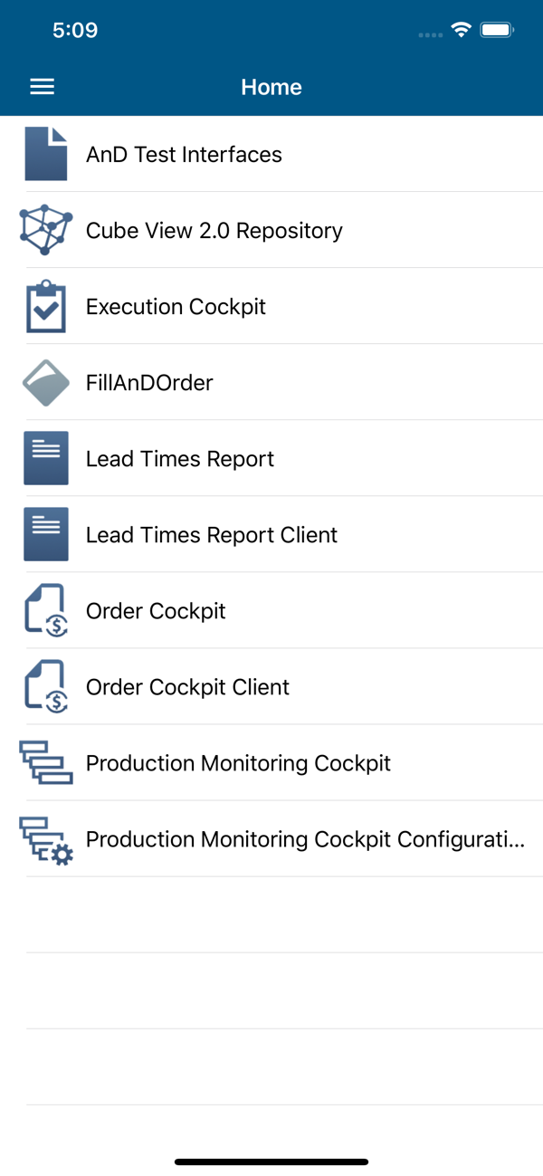
Task: Tap the Order Cockpit dollar document icon
Action: coord(46,611)
